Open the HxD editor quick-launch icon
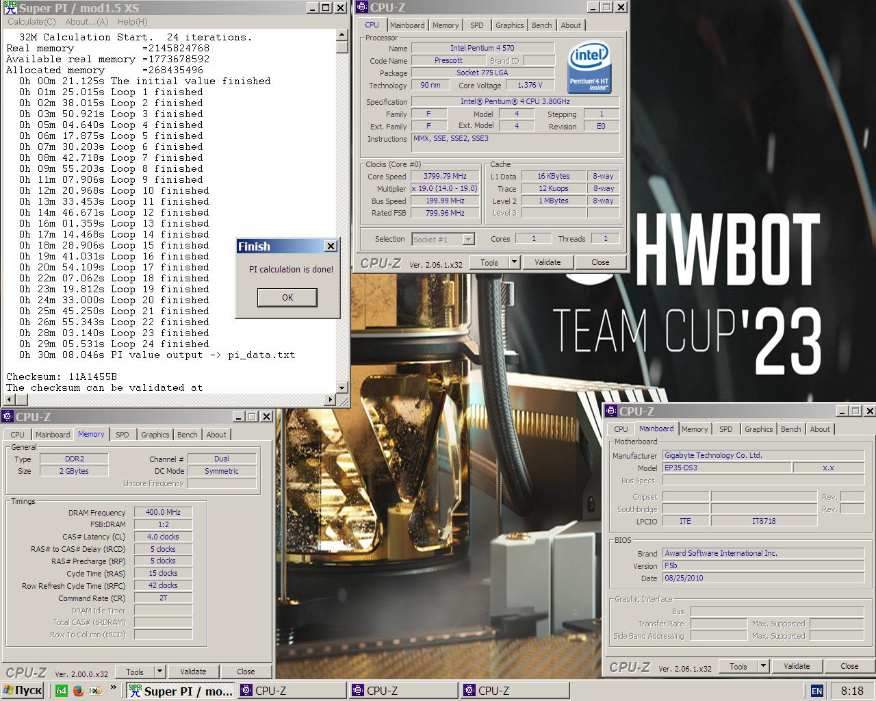Screen dimensions: 876x701 96,690
